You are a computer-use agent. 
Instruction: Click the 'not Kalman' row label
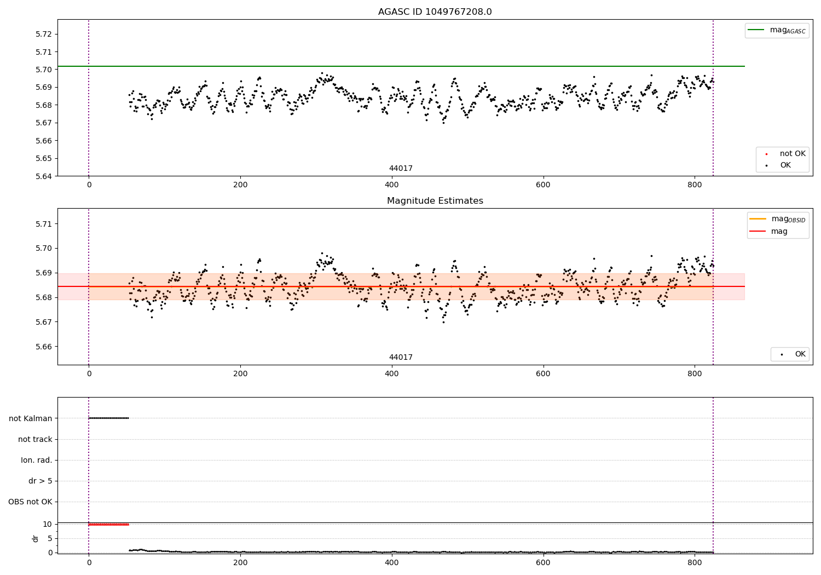(x=31, y=418)
